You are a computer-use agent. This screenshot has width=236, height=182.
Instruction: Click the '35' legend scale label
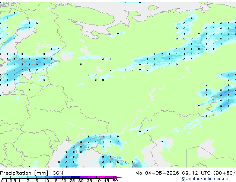[x=89, y=181]
